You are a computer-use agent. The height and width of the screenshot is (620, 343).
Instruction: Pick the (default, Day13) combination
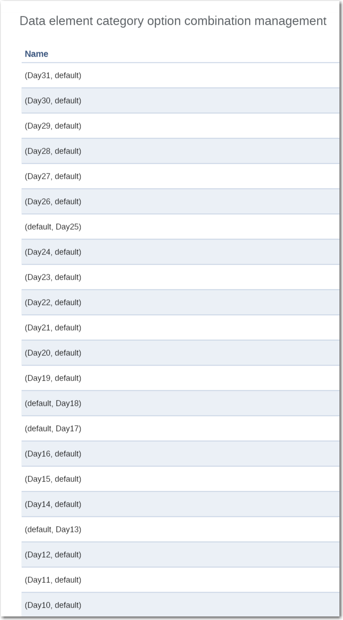click(x=53, y=530)
